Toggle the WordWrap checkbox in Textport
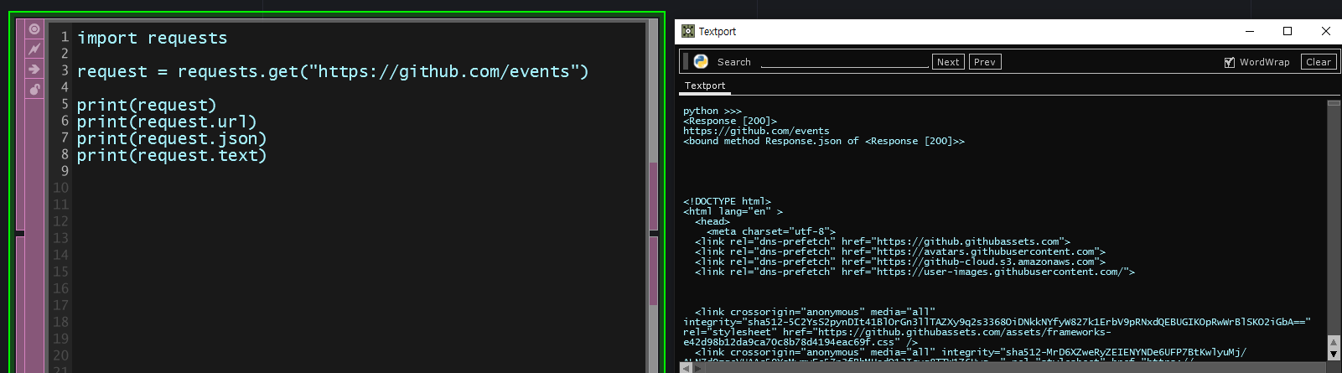 [1230, 62]
